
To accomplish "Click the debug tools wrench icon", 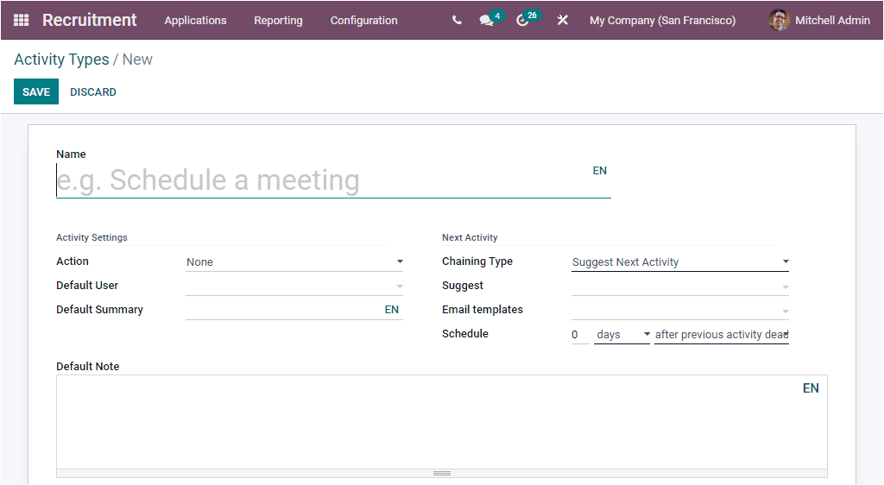I will (563, 20).
